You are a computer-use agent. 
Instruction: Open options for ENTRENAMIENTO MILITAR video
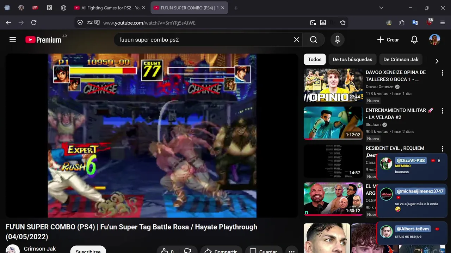[443, 111]
